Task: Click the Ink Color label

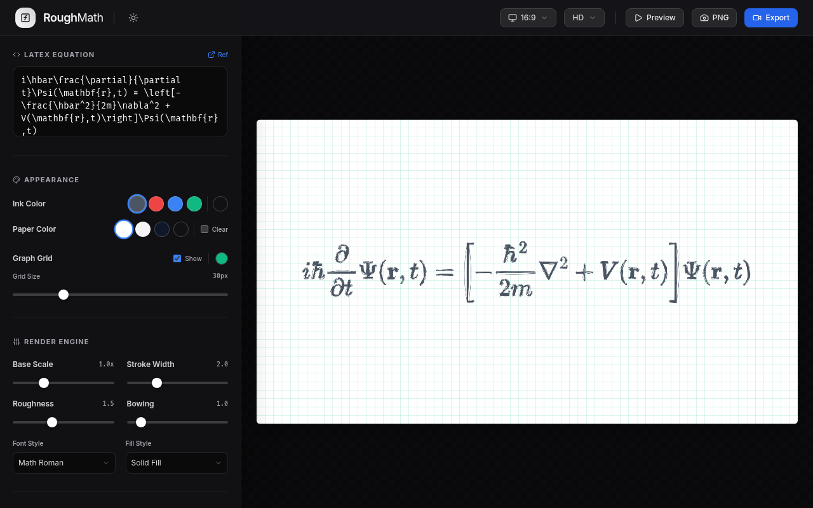Action: (x=29, y=204)
